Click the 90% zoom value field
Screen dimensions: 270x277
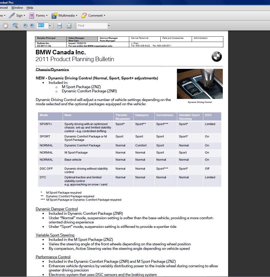(42, 25)
